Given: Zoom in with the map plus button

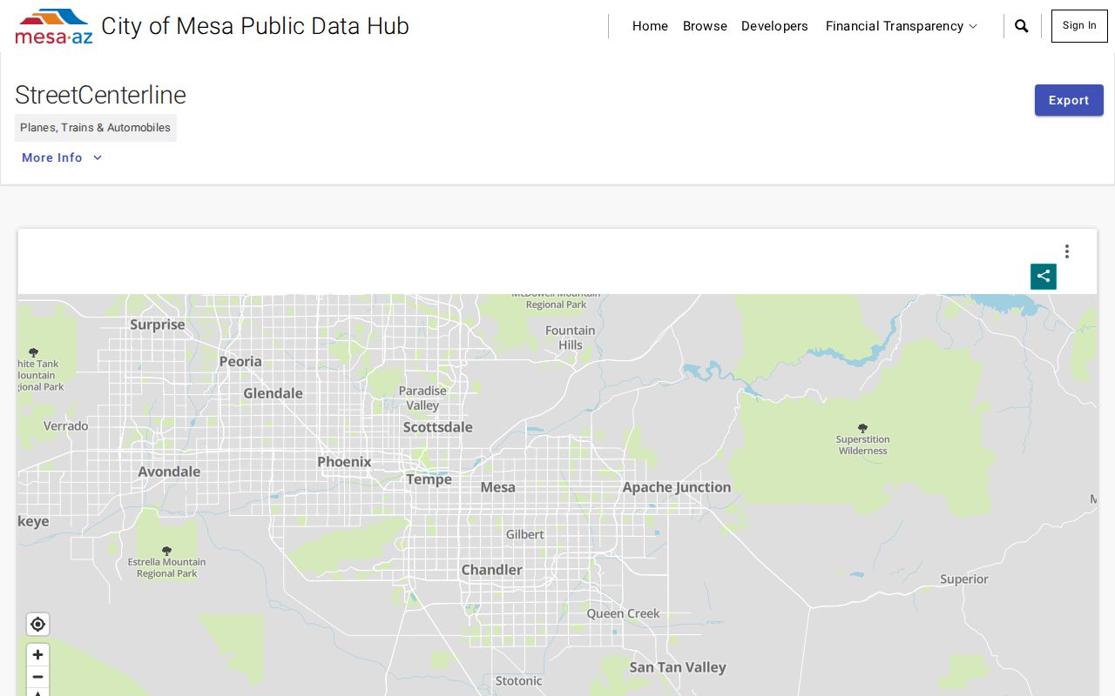Looking at the screenshot, I should click(x=37, y=655).
